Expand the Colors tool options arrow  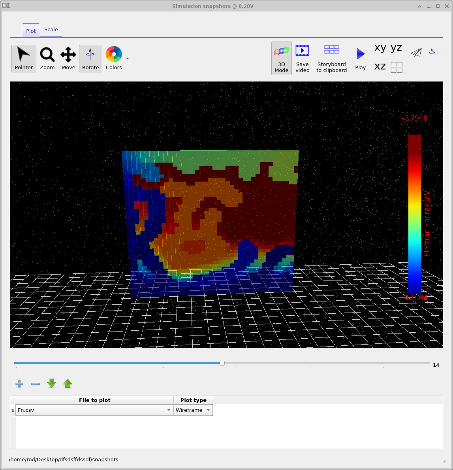click(x=127, y=58)
